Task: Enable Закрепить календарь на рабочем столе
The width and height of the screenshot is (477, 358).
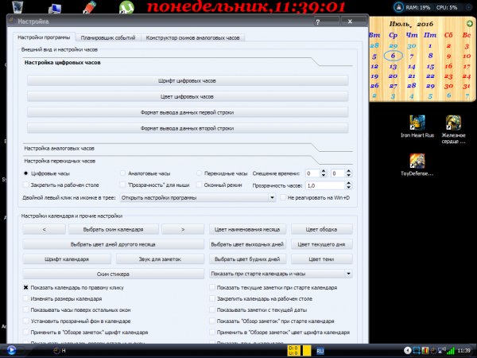Action: [212, 298]
